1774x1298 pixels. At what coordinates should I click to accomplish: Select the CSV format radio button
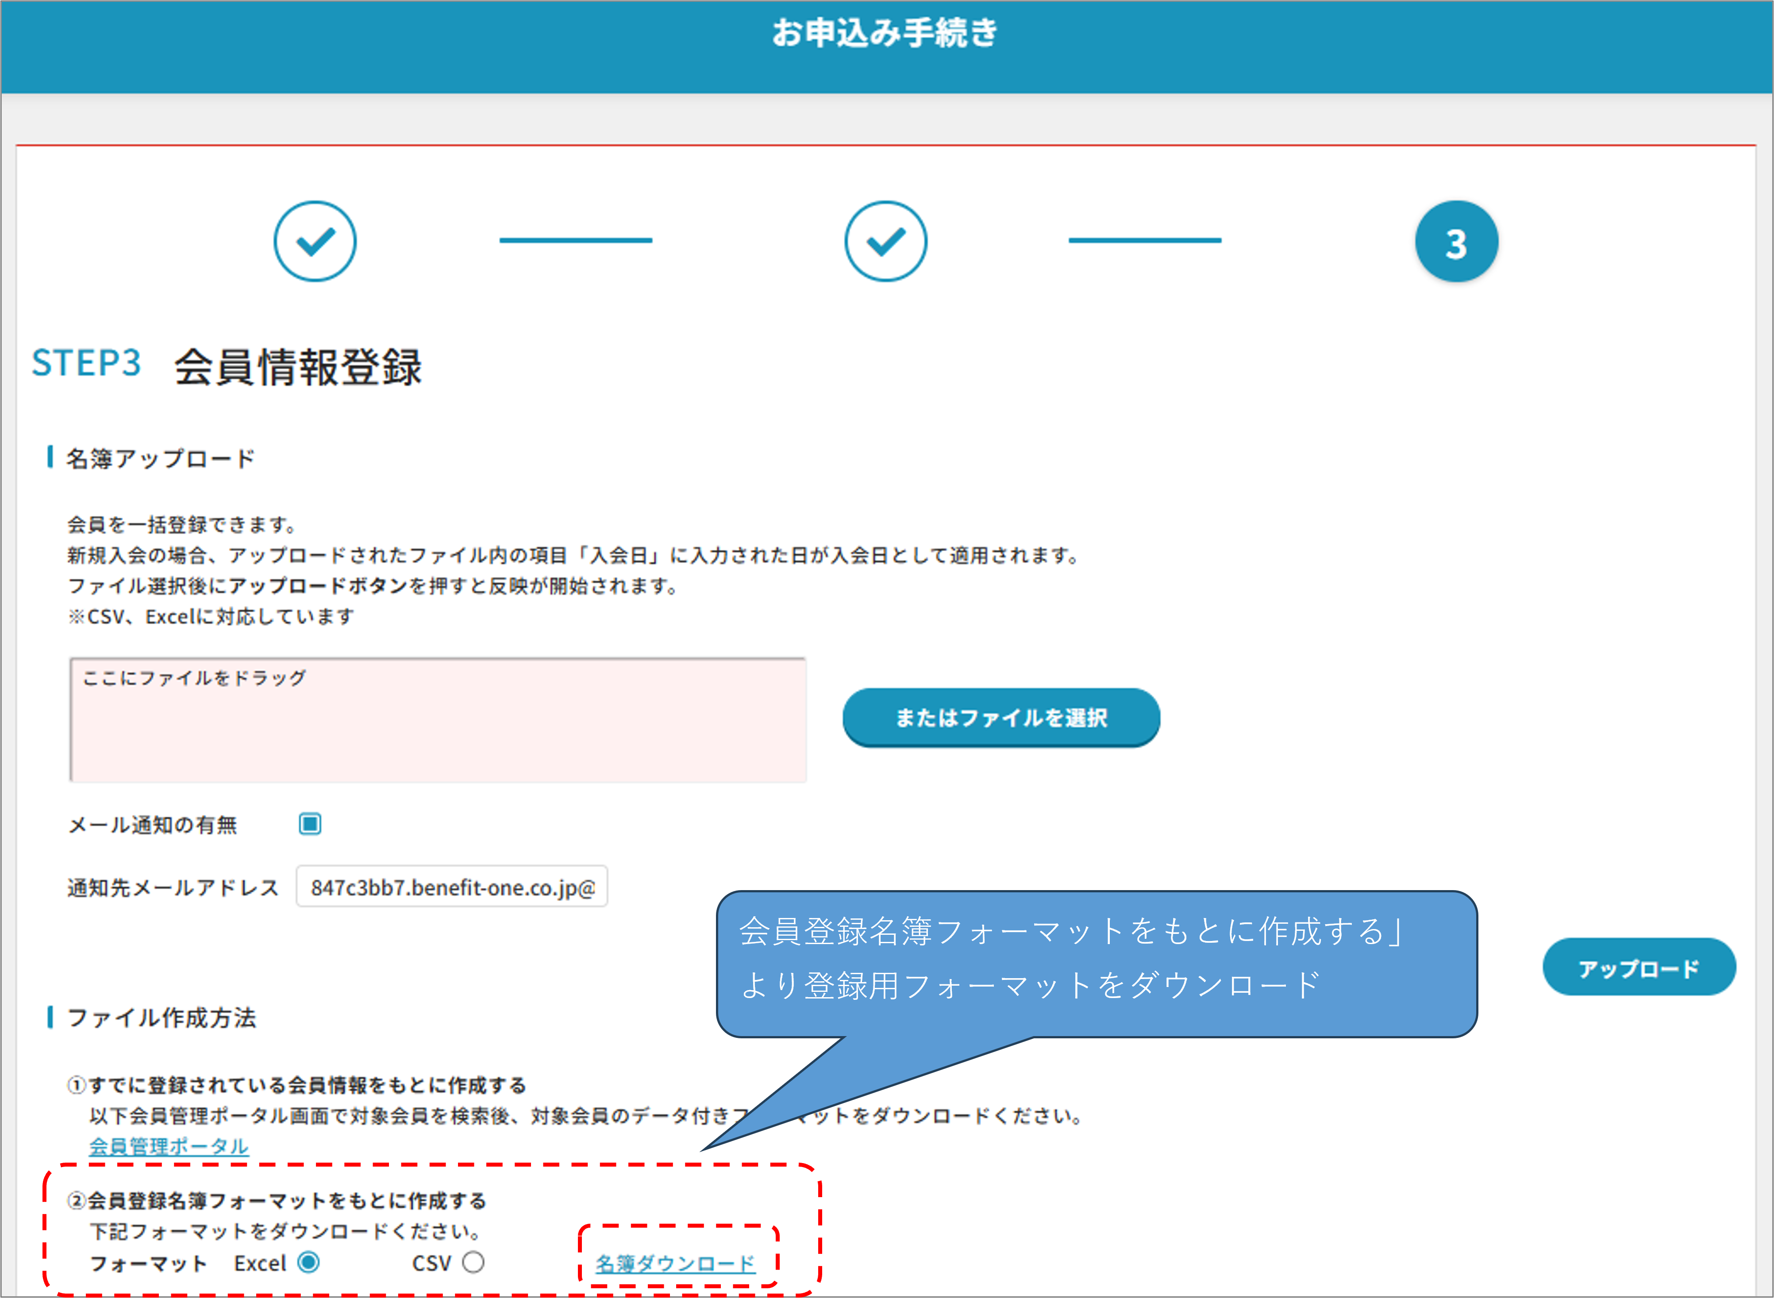pos(473,1263)
